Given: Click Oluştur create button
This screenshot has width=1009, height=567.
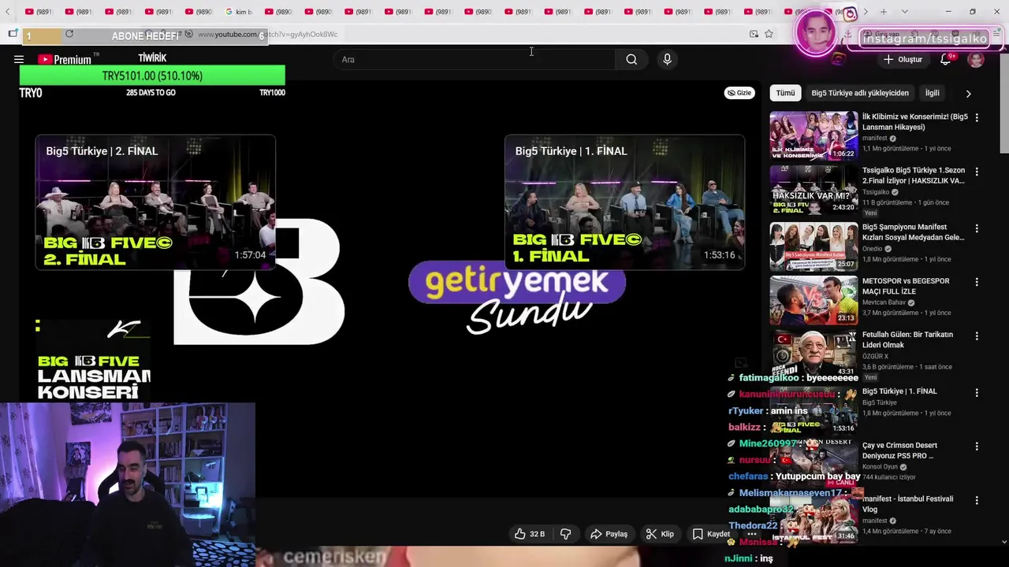Looking at the screenshot, I should (903, 59).
